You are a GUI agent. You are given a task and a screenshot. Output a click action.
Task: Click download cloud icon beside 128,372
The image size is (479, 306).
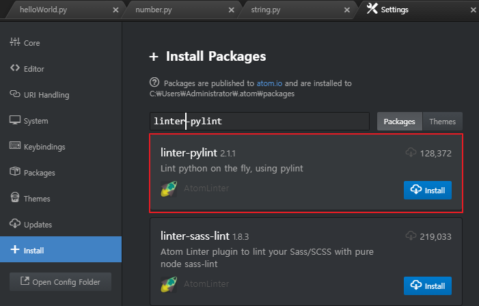click(x=411, y=152)
